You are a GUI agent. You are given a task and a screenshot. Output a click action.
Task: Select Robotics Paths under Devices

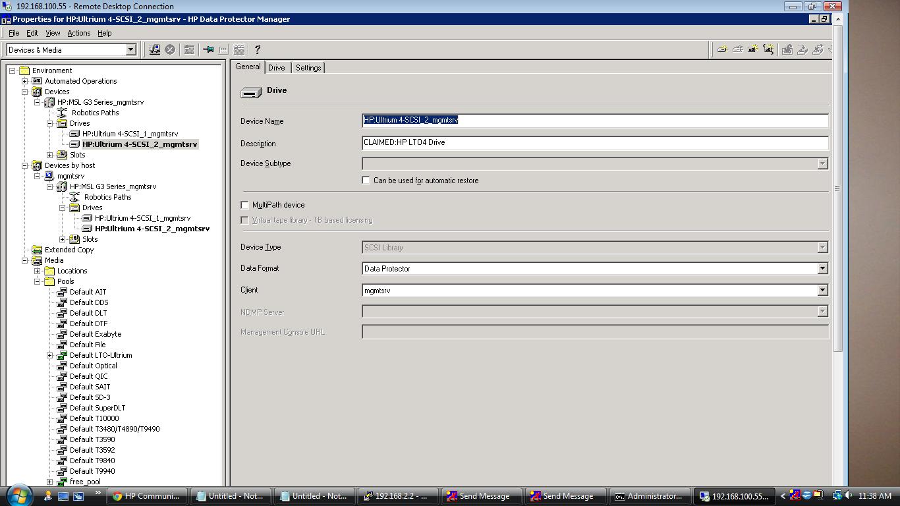coord(95,113)
